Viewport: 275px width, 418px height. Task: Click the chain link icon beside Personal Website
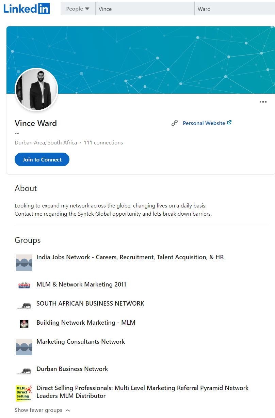[x=175, y=123]
